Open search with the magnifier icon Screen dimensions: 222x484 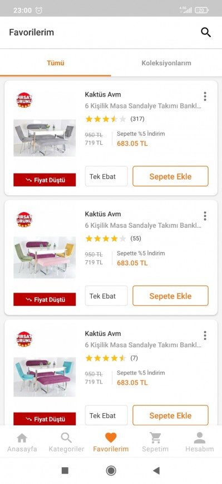[x=206, y=32]
